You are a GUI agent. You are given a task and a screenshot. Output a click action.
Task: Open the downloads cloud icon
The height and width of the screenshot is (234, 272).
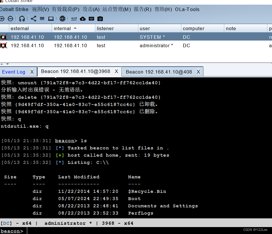[x=83, y=19]
